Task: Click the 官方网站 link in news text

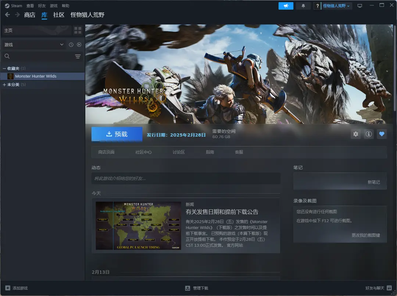Action: point(235,245)
